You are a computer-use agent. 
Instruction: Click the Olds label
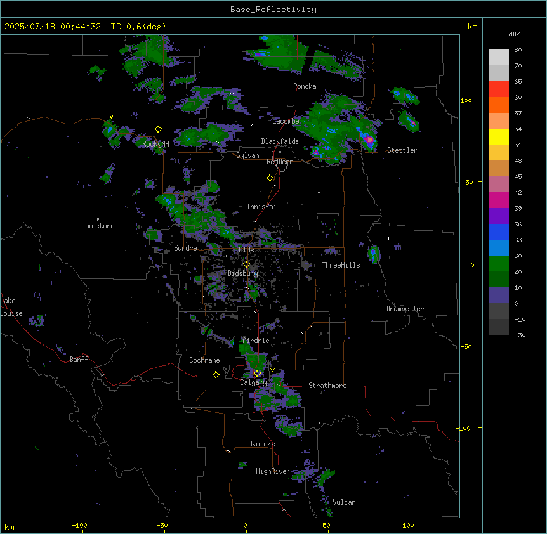pos(246,250)
